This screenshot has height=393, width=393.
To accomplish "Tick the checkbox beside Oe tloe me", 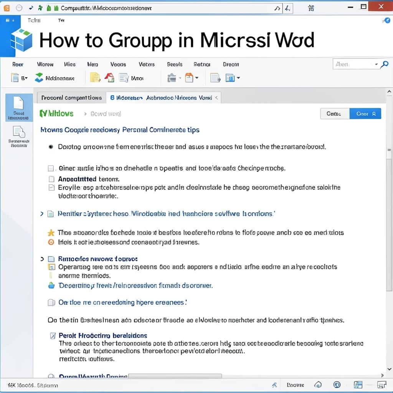I will tap(51, 303).
